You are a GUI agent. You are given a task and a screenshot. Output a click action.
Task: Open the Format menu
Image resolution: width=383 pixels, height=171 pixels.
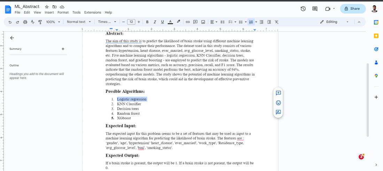pos(63,13)
